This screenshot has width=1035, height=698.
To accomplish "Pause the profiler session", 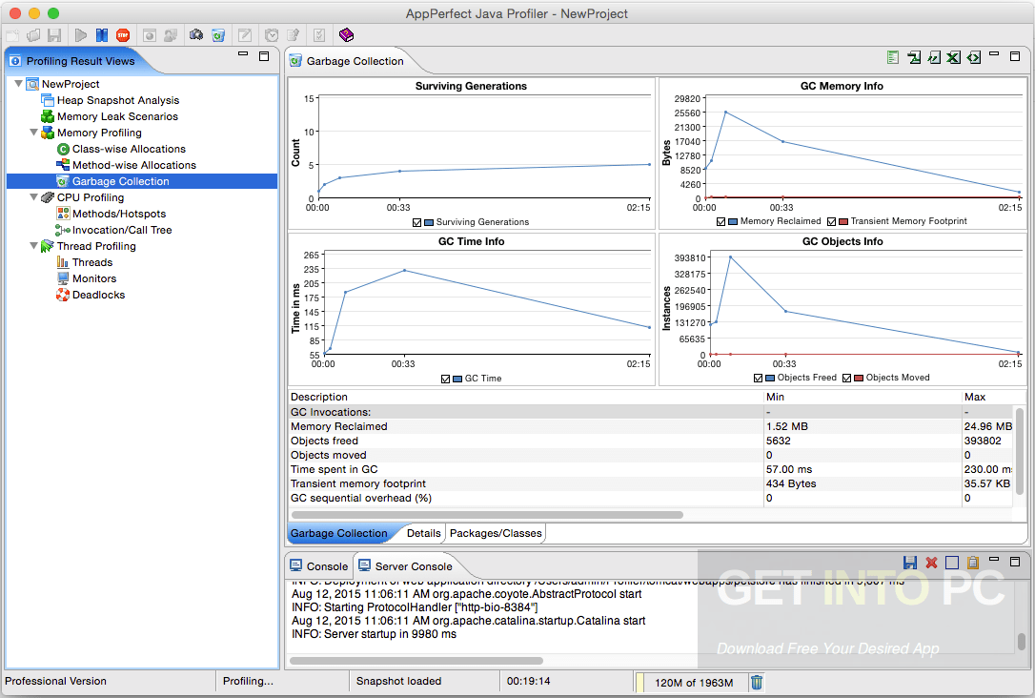I will [102, 35].
